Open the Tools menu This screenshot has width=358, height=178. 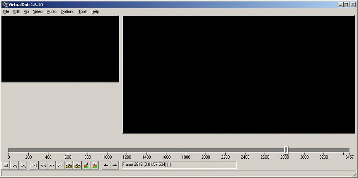pos(83,11)
